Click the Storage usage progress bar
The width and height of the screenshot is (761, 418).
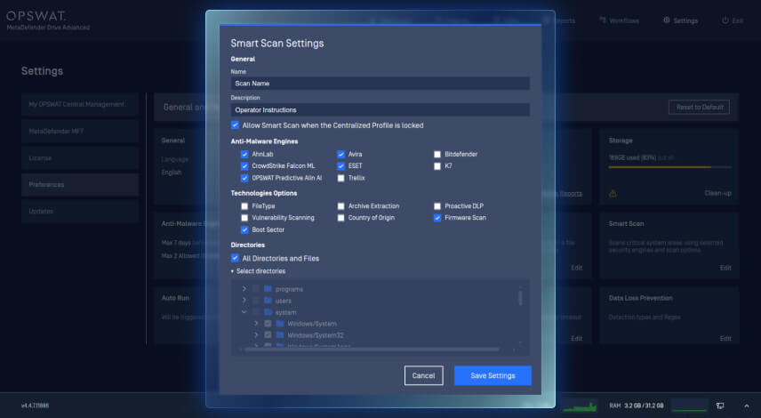670,167
